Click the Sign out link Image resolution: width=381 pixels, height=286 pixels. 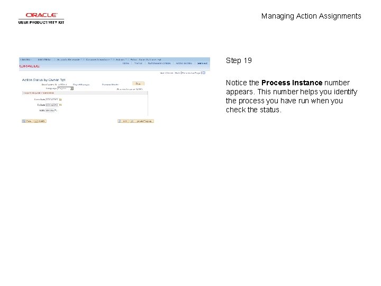(202, 63)
